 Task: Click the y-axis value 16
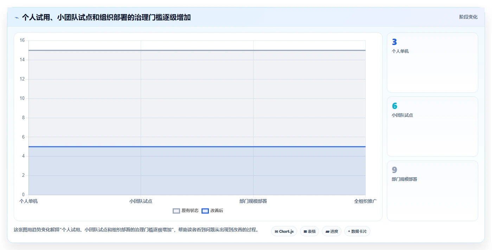pos(22,40)
